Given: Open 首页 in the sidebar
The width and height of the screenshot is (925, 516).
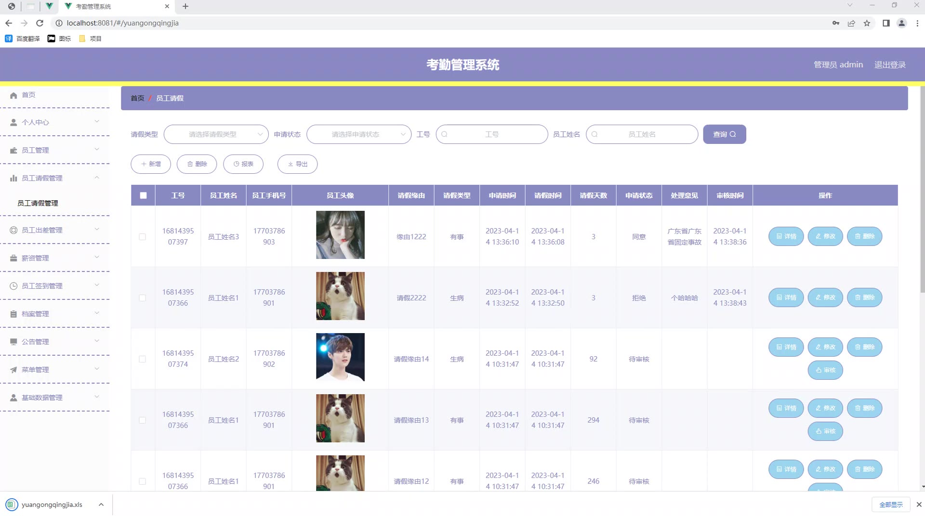Looking at the screenshot, I should (x=28, y=95).
